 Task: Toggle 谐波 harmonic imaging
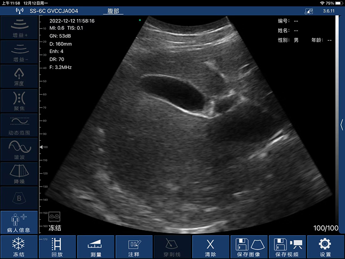[19, 149]
